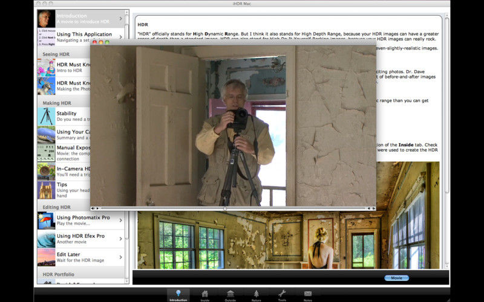Click the Stability tripod icon
Image resolution: width=484 pixels, height=302 pixels.
coord(47,116)
